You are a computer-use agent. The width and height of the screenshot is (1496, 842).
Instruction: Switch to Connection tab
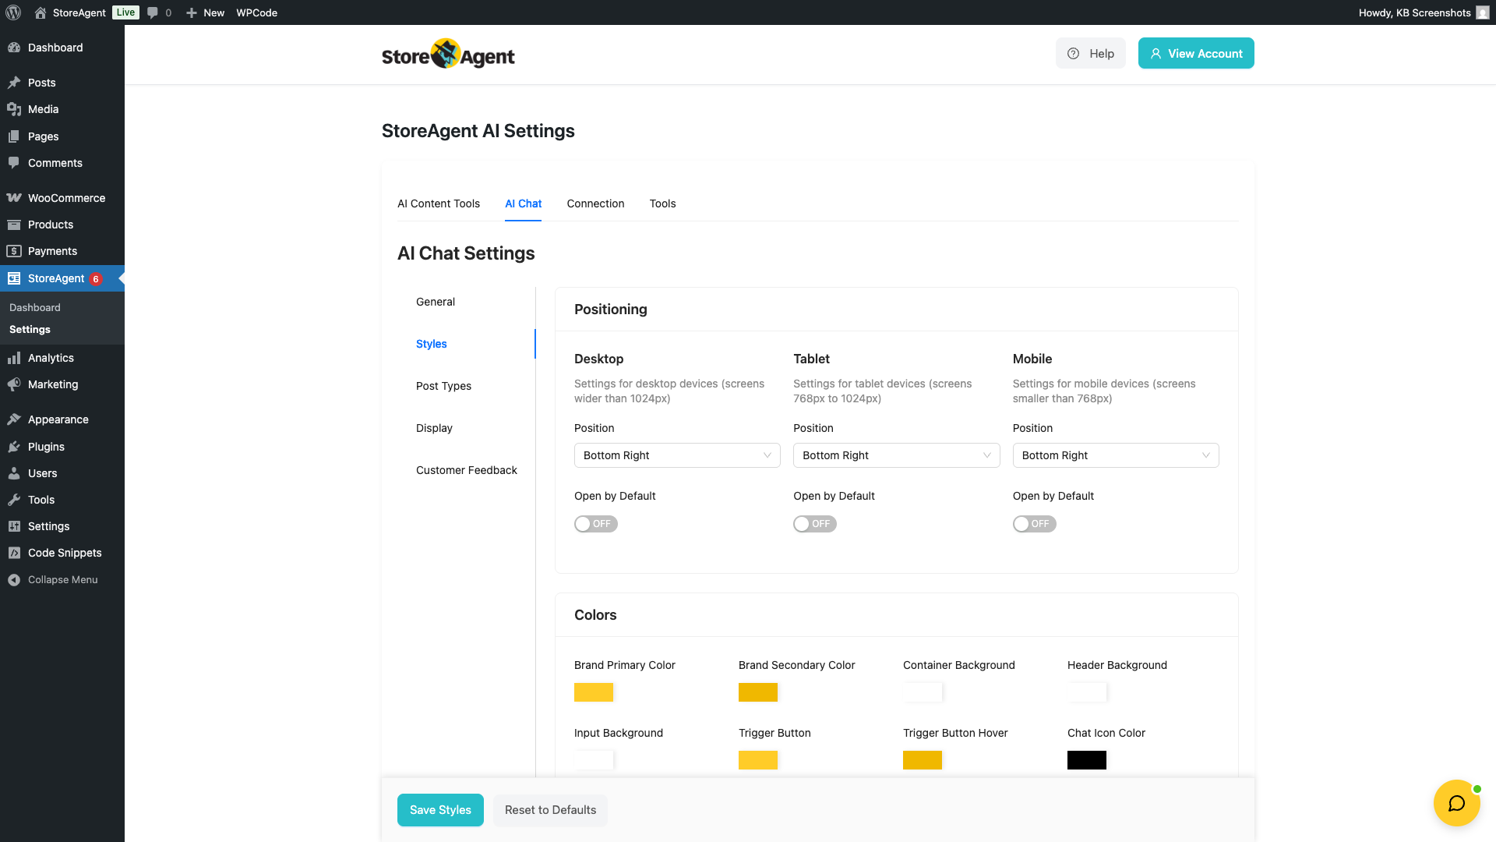pos(595,203)
